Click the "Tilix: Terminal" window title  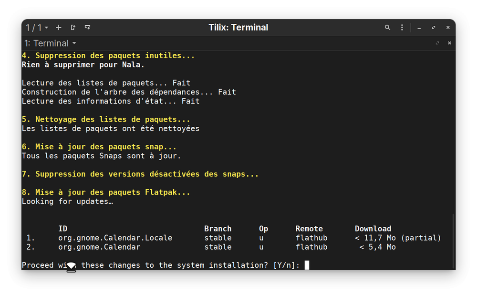[238, 28]
